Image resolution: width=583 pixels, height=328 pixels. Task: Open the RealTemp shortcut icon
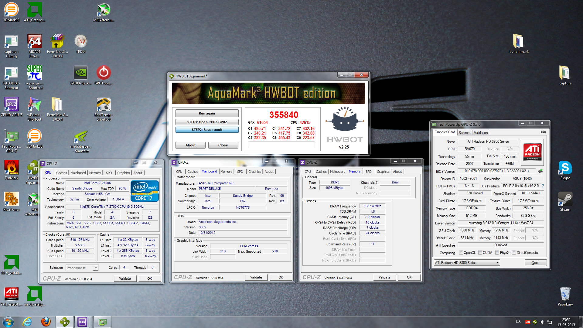(x=104, y=109)
